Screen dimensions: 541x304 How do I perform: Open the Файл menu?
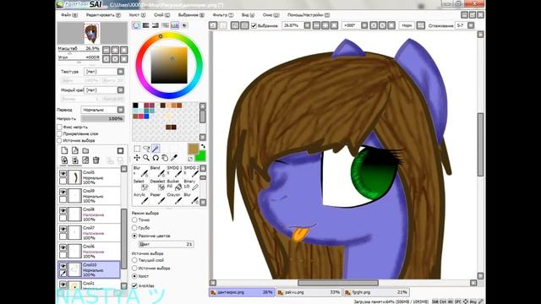pos(69,15)
